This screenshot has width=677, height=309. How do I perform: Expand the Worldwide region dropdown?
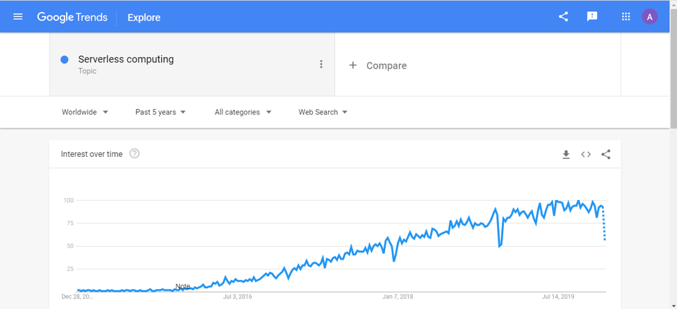pyautogui.click(x=85, y=112)
